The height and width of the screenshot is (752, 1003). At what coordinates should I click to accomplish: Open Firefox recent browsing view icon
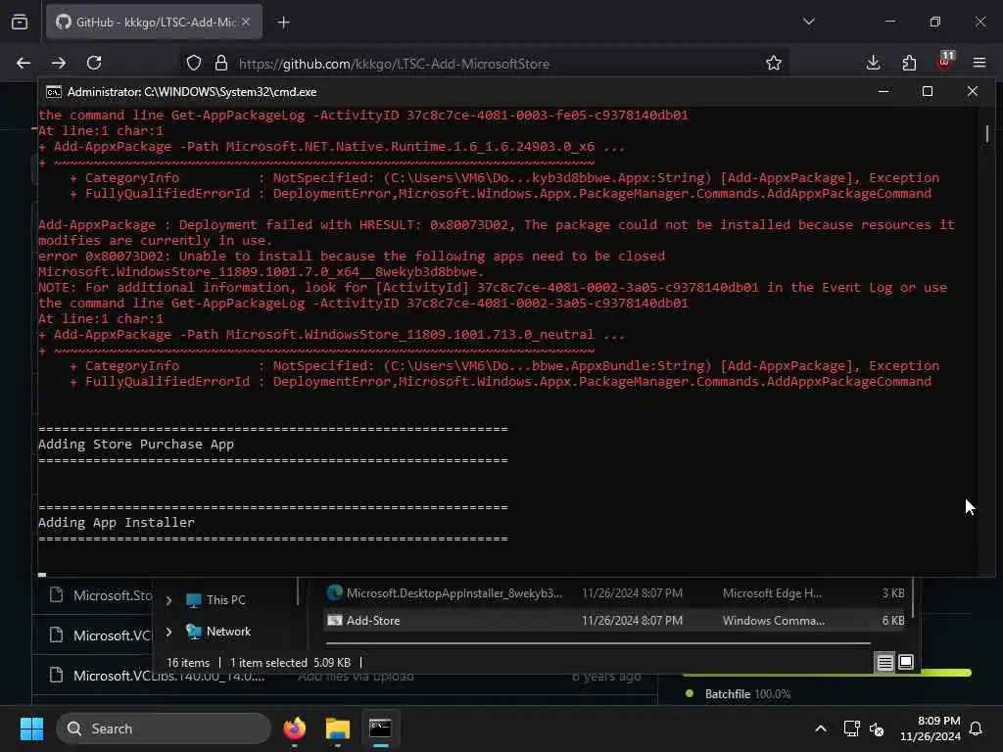pos(20,22)
